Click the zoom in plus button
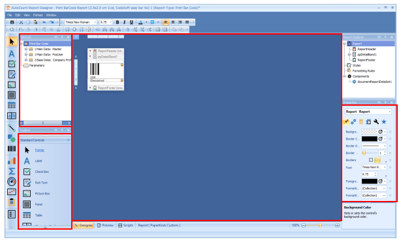This screenshot has width=401, height=244. (x=337, y=225)
